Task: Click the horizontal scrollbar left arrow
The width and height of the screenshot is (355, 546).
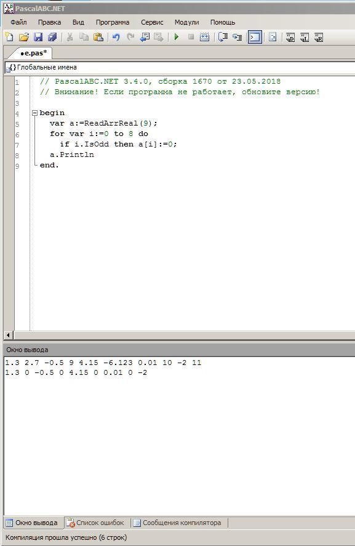Action: coord(9,335)
